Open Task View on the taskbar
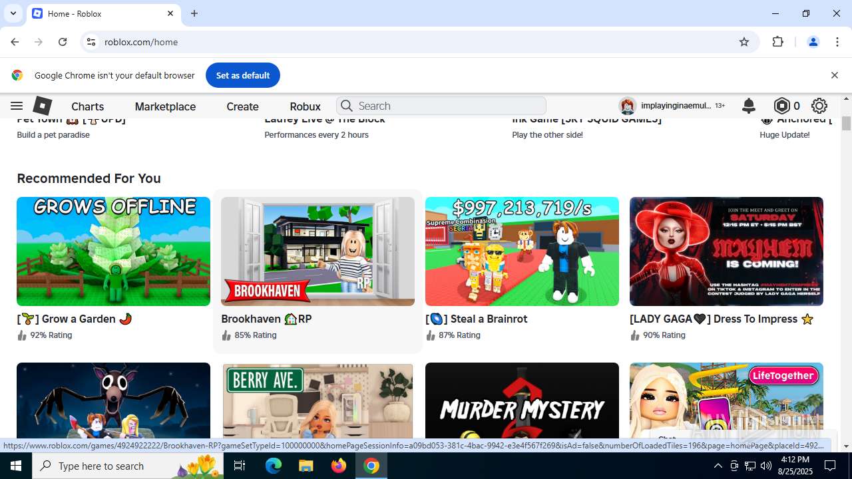Viewport: 852px width, 479px height. pyautogui.click(x=240, y=466)
